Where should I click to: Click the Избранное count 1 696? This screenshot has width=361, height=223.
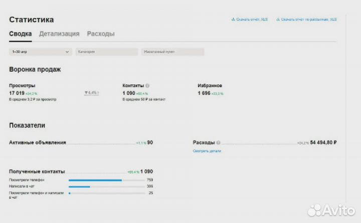(x=204, y=93)
